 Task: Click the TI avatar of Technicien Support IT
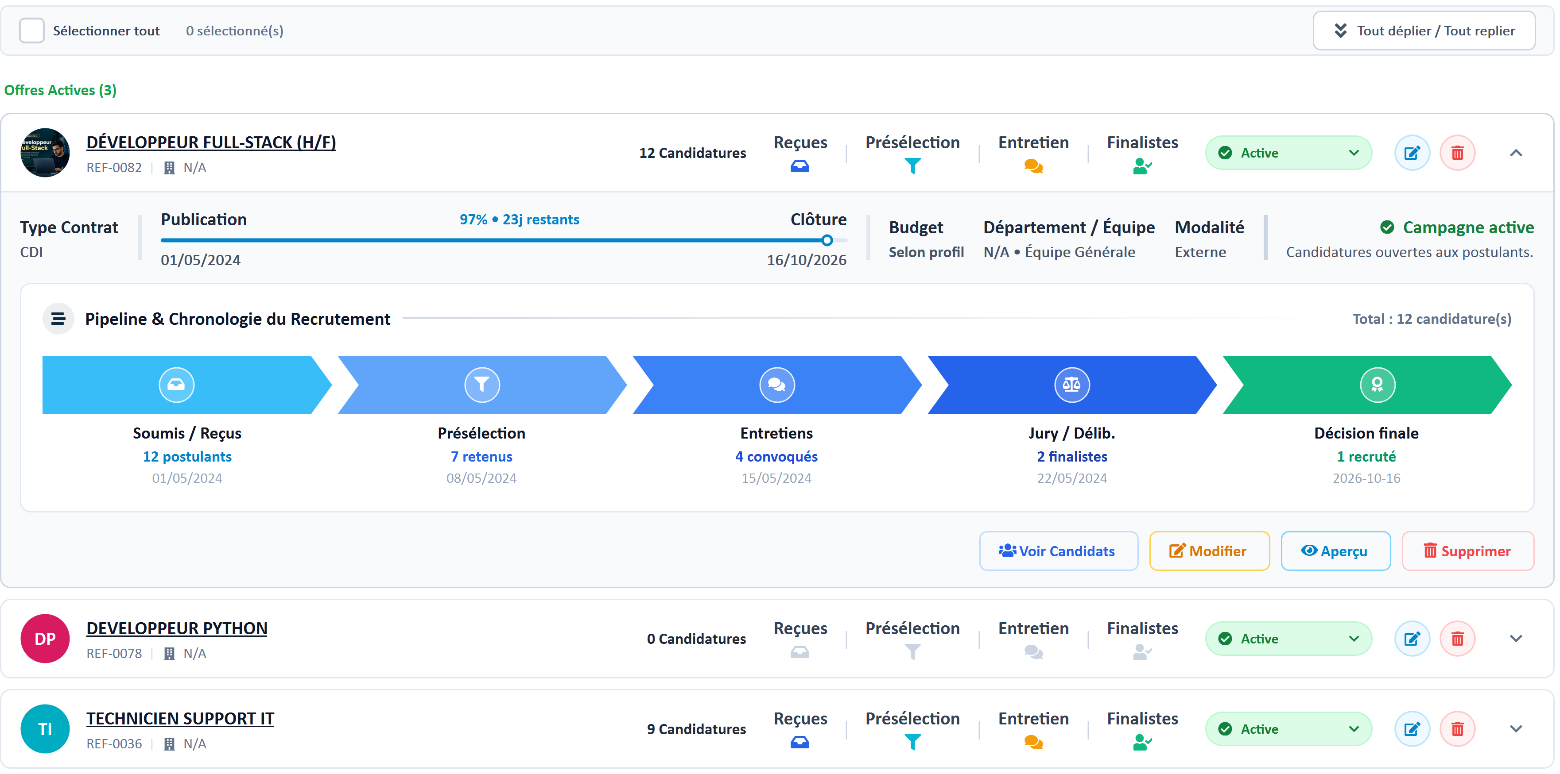45,729
